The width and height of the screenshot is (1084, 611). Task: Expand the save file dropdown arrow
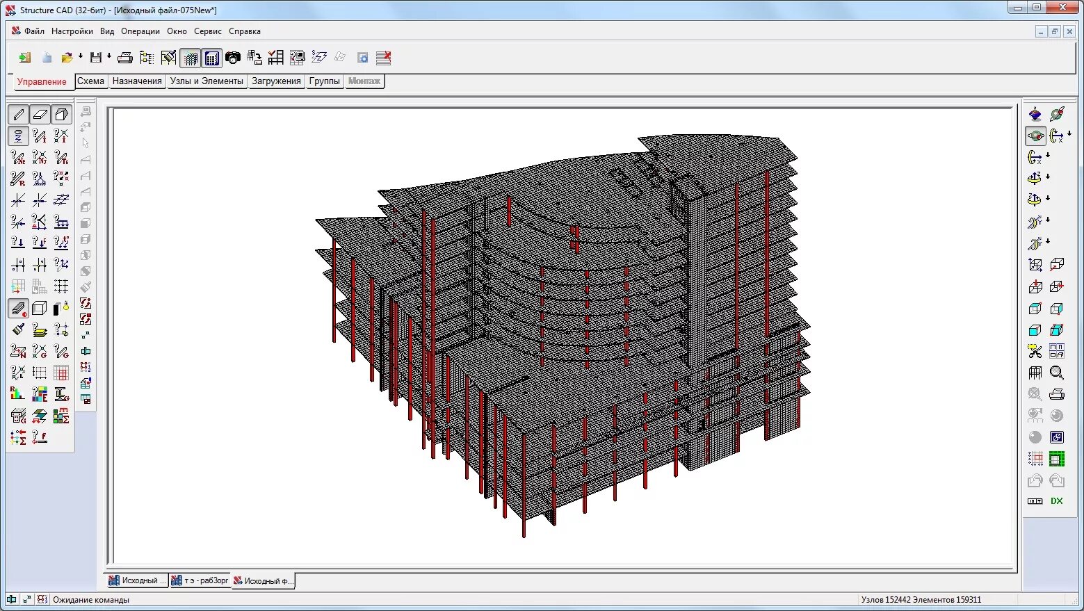point(109,57)
